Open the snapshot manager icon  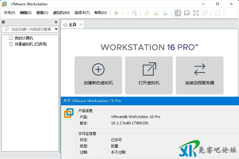165,13
